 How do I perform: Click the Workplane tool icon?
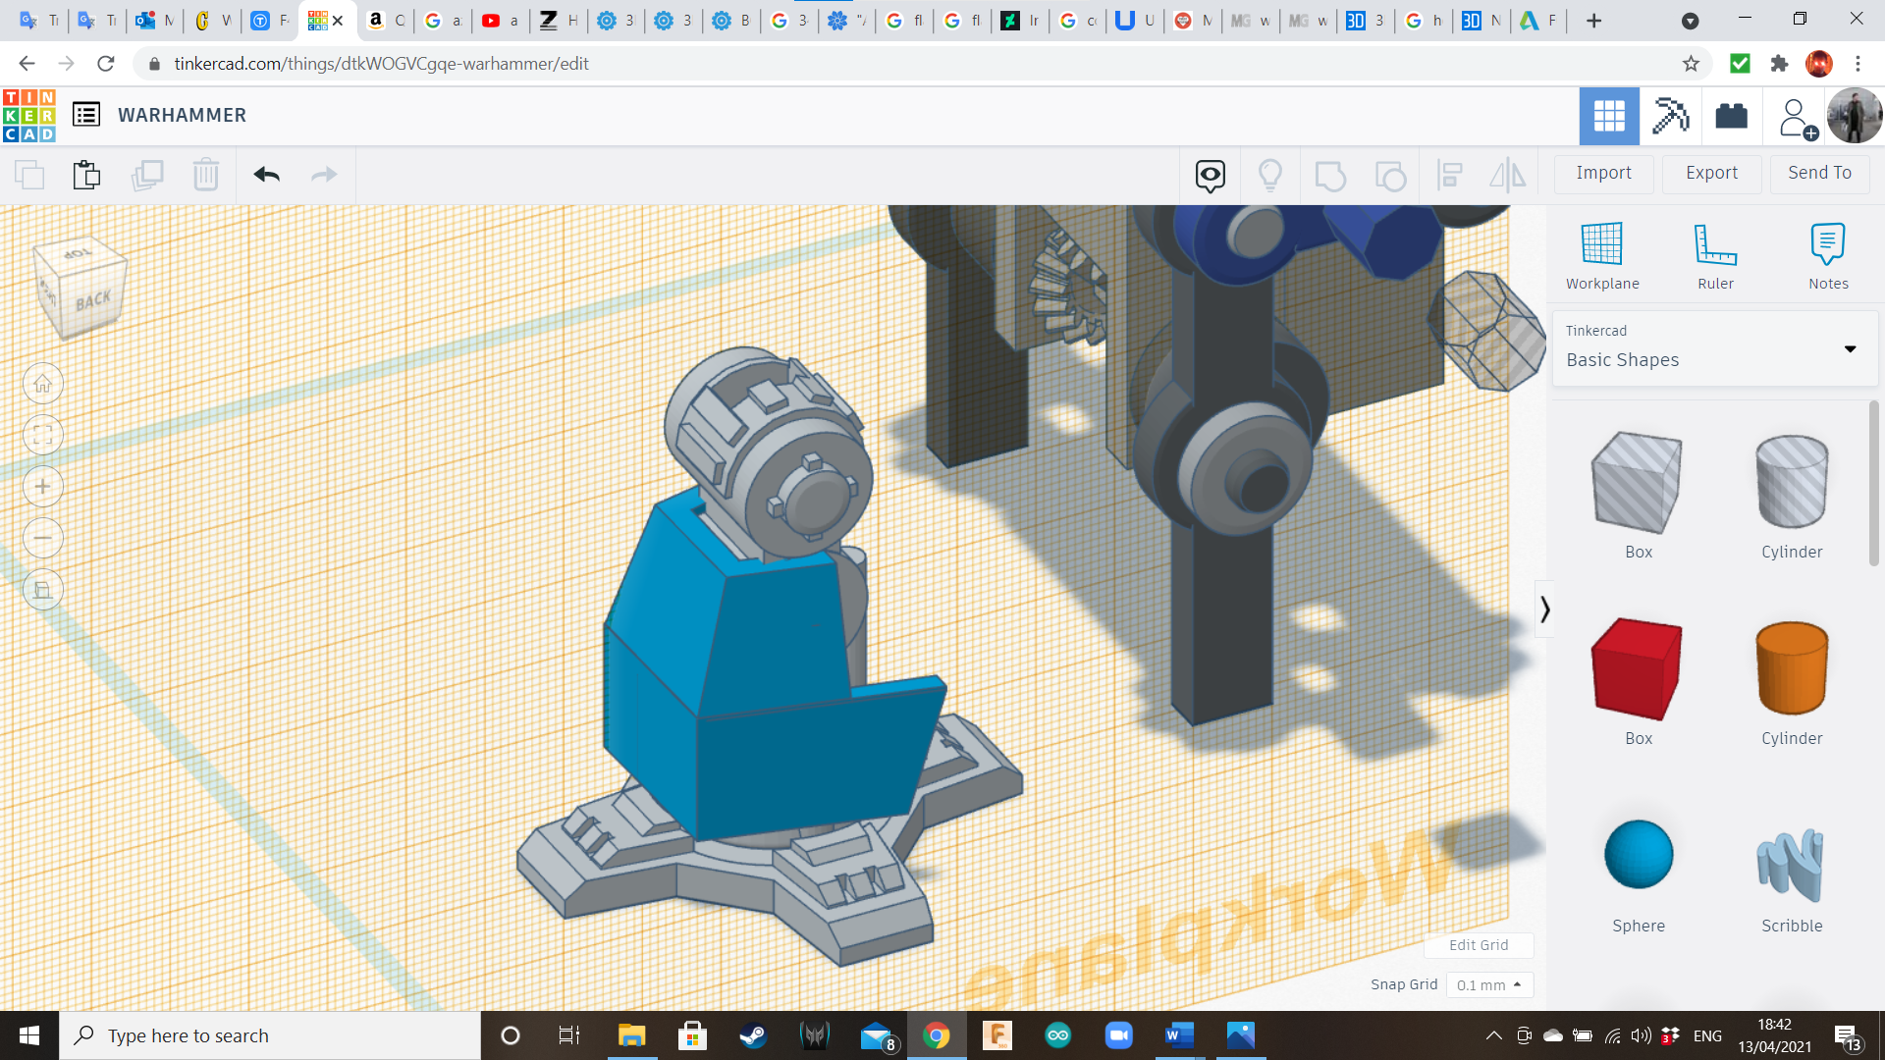pyautogui.click(x=1601, y=245)
